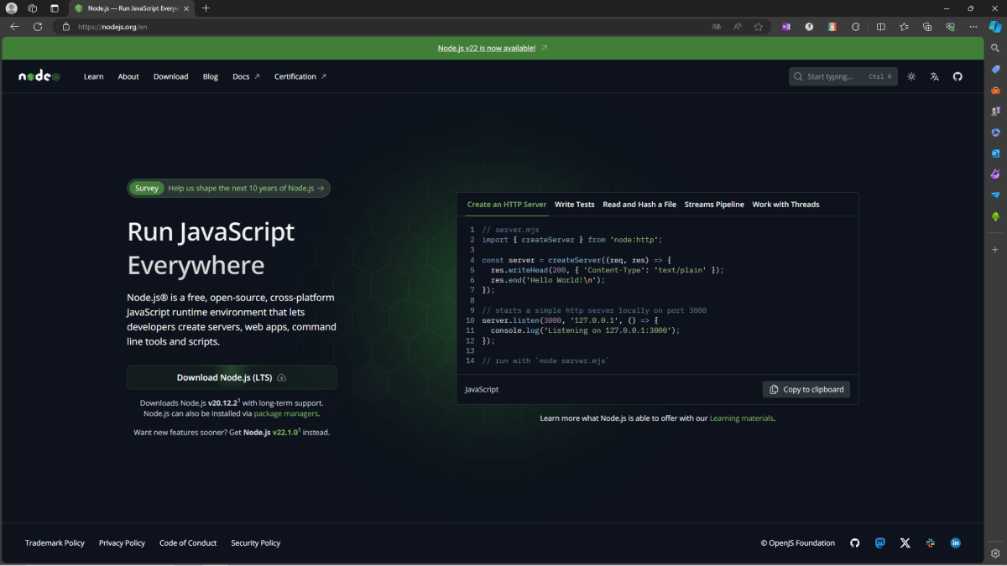Click the read aloud icon
Image resolution: width=1007 pixels, height=566 pixels.
pyautogui.click(x=738, y=27)
